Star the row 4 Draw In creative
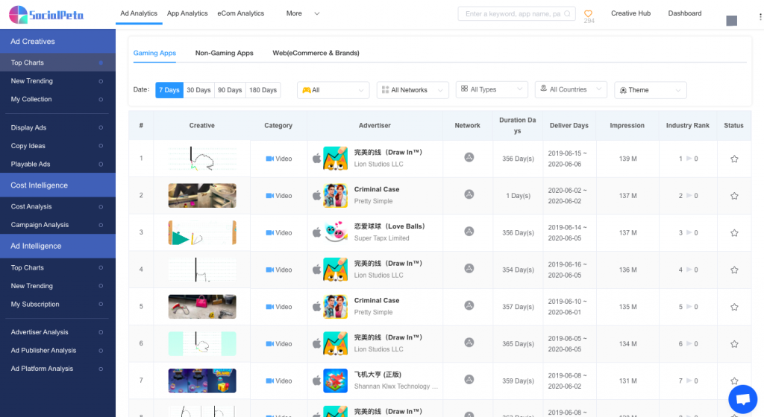 coord(734,270)
